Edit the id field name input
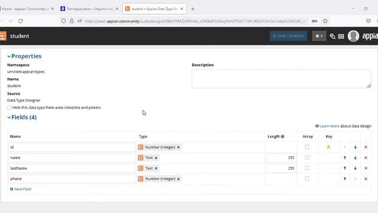 [x=71, y=147]
